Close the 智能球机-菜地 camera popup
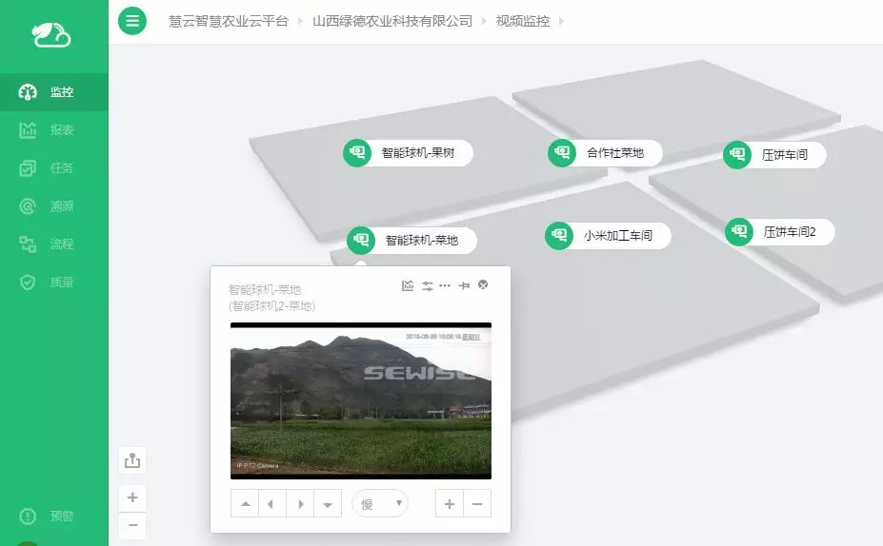883x546 pixels. 483,284
